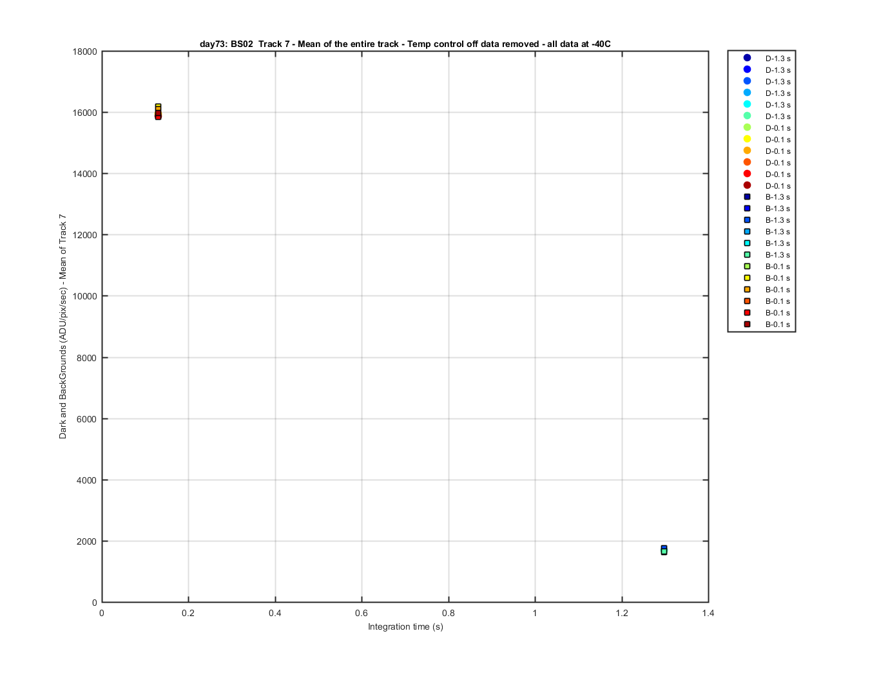Click the blue square data point near 1.3 s
The image size is (870, 676).
(664, 548)
